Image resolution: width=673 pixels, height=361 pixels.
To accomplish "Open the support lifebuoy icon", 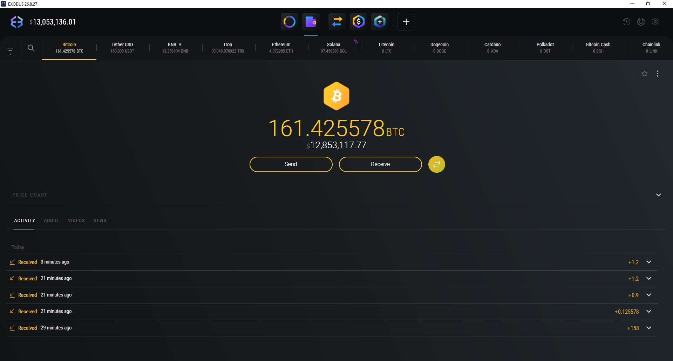I will pos(641,22).
